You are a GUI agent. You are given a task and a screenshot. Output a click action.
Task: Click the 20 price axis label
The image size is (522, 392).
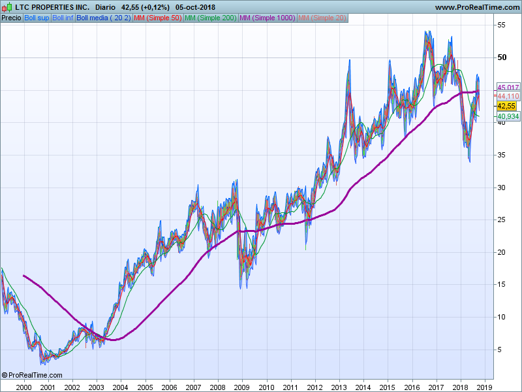(x=501, y=252)
